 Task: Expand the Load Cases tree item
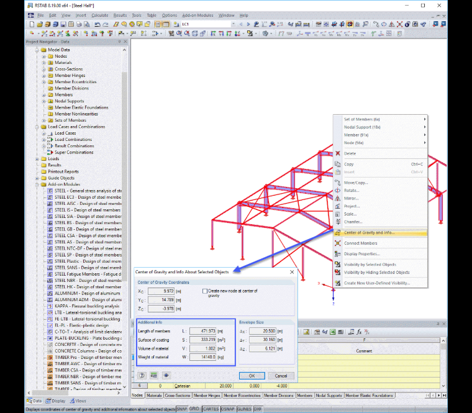coord(44,133)
